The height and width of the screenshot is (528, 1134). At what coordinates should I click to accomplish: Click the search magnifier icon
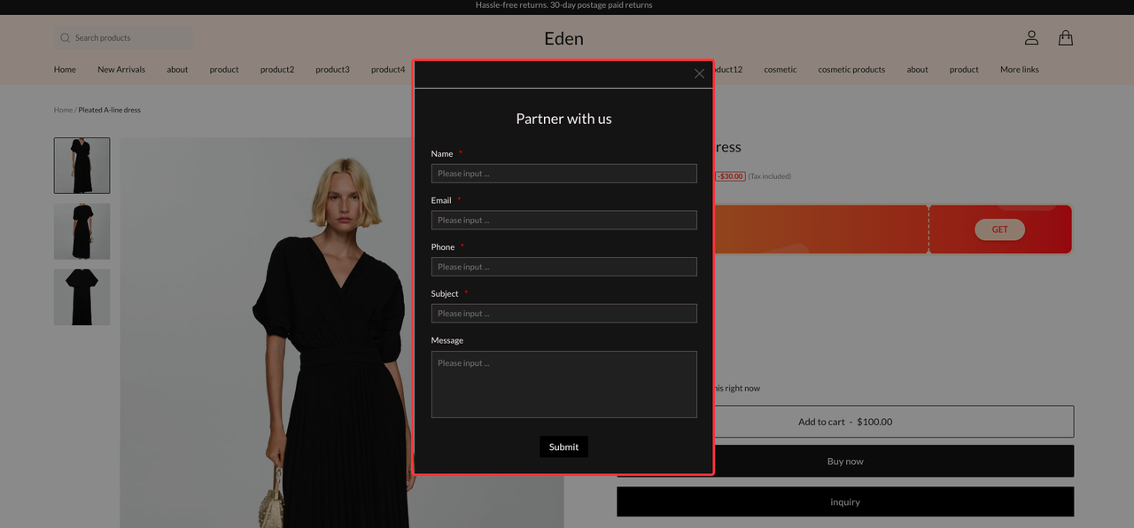(x=66, y=38)
